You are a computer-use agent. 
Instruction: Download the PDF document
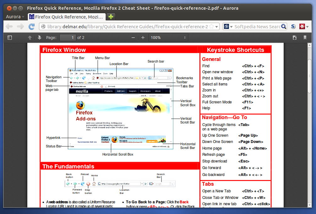click(295, 38)
